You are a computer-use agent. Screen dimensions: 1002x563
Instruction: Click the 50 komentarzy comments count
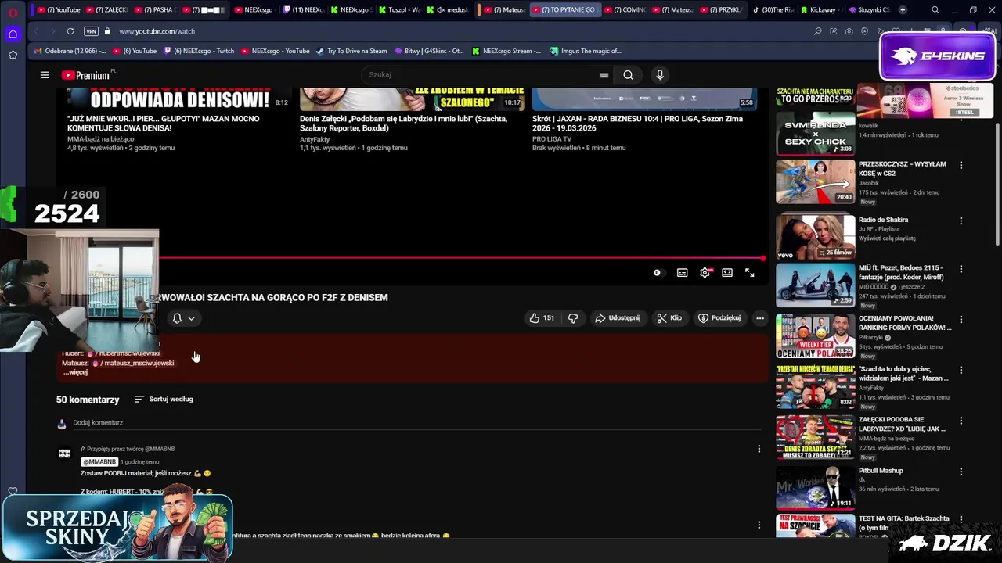pyautogui.click(x=88, y=400)
